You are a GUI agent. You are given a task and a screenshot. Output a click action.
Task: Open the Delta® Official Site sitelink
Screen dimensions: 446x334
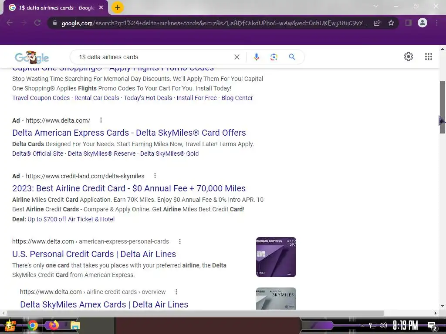point(37,154)
